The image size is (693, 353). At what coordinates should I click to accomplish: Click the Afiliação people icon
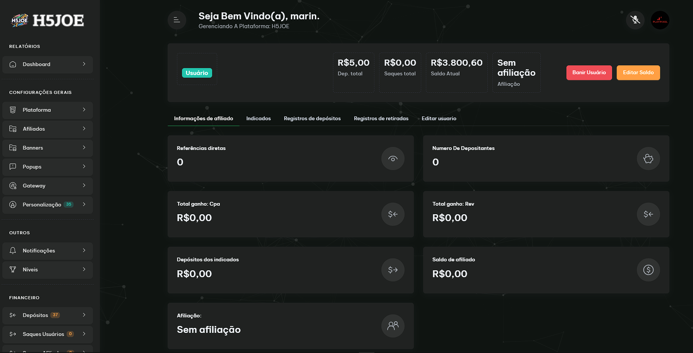(393, 326)
